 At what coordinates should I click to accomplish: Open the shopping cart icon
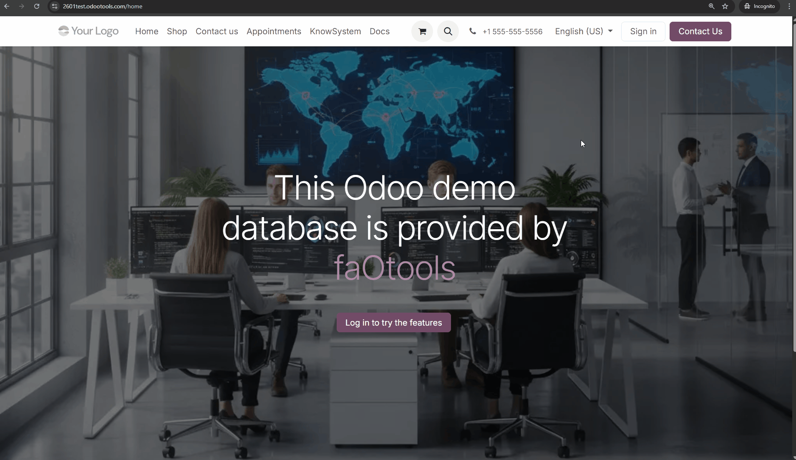click(422, 31)
